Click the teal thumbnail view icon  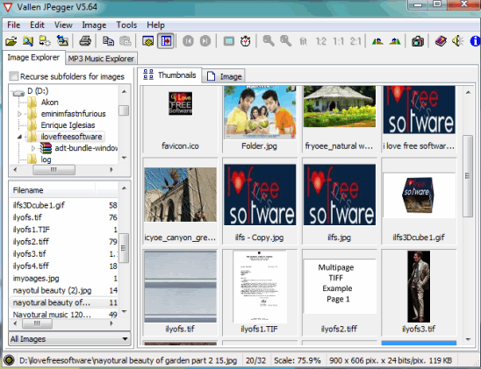pos(229,41)
